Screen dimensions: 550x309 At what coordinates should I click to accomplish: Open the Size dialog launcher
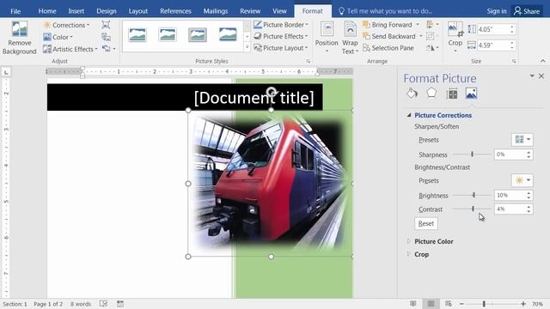pyautogui.click(x=514, y=61)
